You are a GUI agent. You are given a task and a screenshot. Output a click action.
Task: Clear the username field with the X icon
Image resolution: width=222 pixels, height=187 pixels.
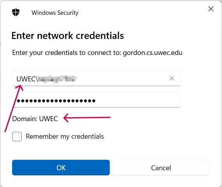(x=172, y=78)
